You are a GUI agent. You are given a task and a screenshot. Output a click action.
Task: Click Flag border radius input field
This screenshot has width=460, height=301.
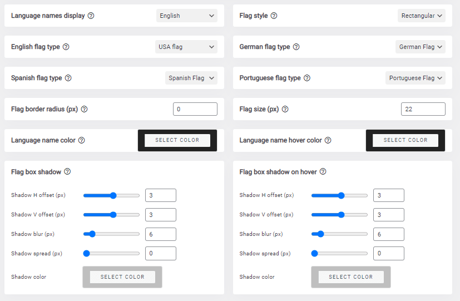pos(195,109)
